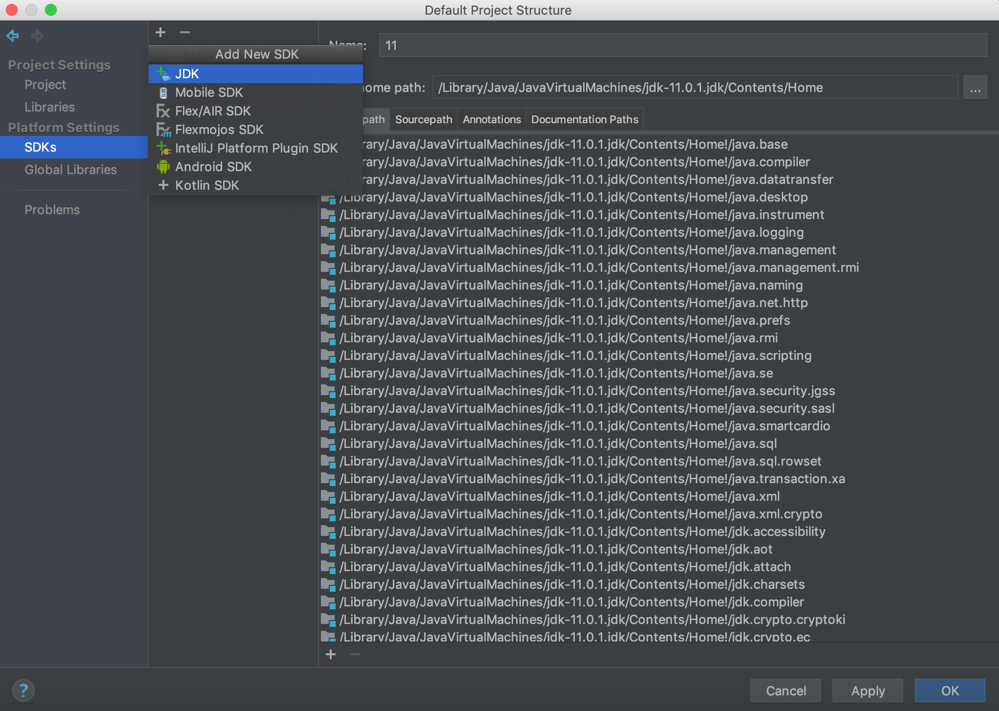Select SDKs in Platform Settings
The width and height of the screenshot is (999, 711).
pos(73,147)
